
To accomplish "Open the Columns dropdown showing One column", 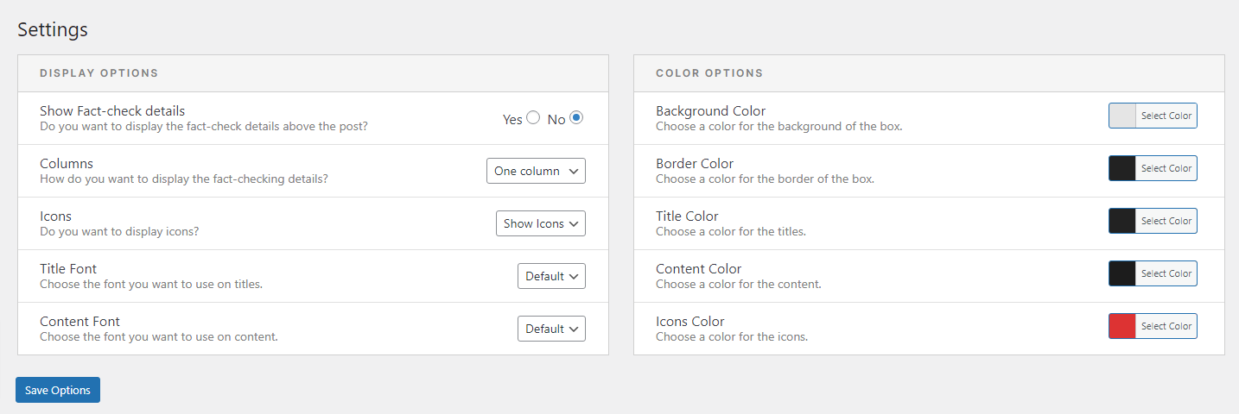I will (x=536, y=171).
